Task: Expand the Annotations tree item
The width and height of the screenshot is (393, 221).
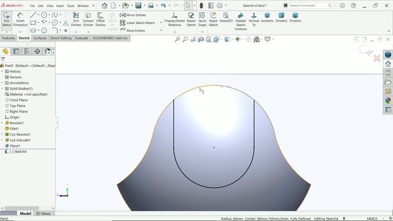Action: pos(2,83)
